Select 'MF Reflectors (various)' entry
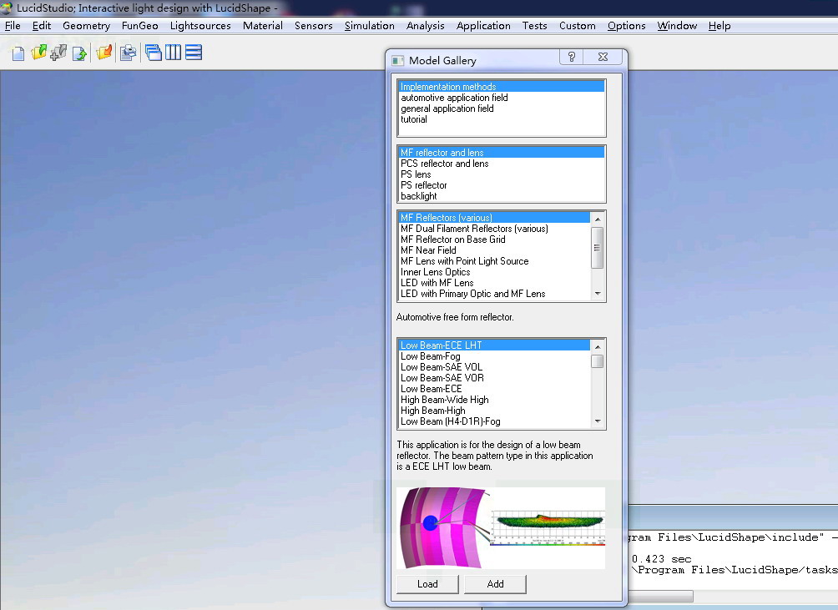This screenshot has height=610, width=838. click(x=494, y=218)
